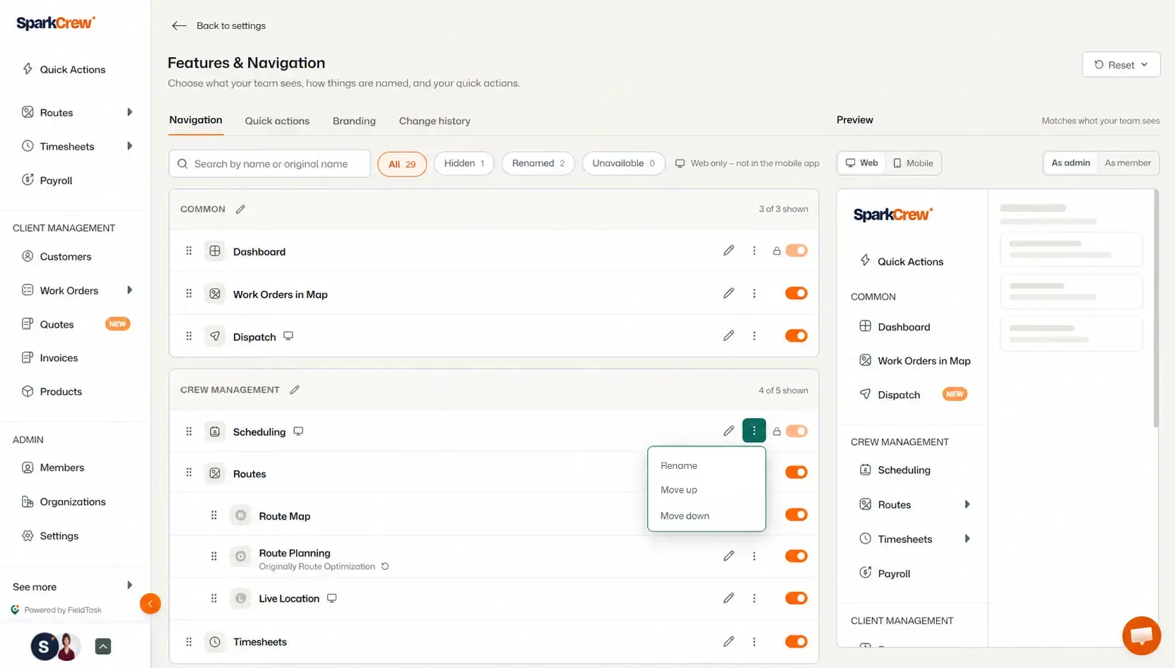This screenshot has height=668, width=1175.
Task: Preview navigation As member
Action: 1128,163
